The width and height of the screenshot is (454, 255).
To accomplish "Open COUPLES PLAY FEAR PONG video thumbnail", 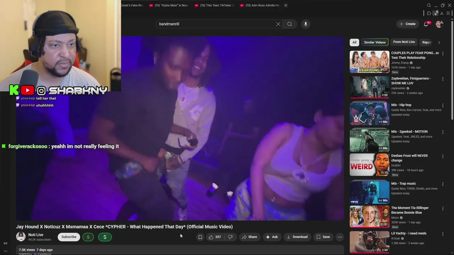I will pos(369,62).
